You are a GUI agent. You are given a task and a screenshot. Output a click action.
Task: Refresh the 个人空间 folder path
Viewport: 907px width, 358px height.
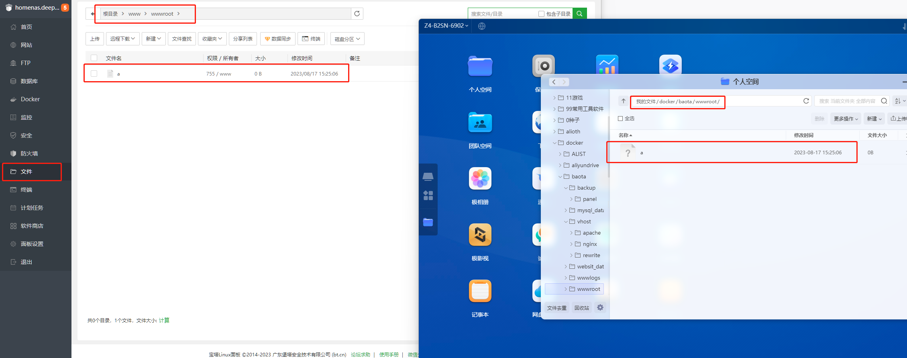tap(806, 101)
